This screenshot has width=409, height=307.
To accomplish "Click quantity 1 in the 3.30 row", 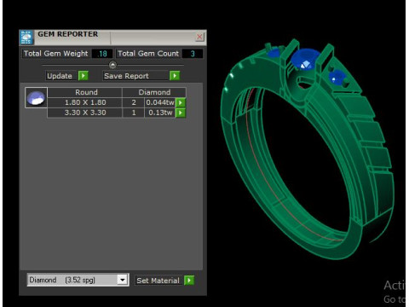I will (134, 113).
